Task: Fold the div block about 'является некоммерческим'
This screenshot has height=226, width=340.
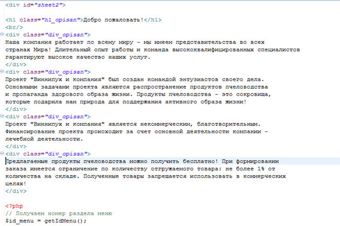Action: pos(2,116)
